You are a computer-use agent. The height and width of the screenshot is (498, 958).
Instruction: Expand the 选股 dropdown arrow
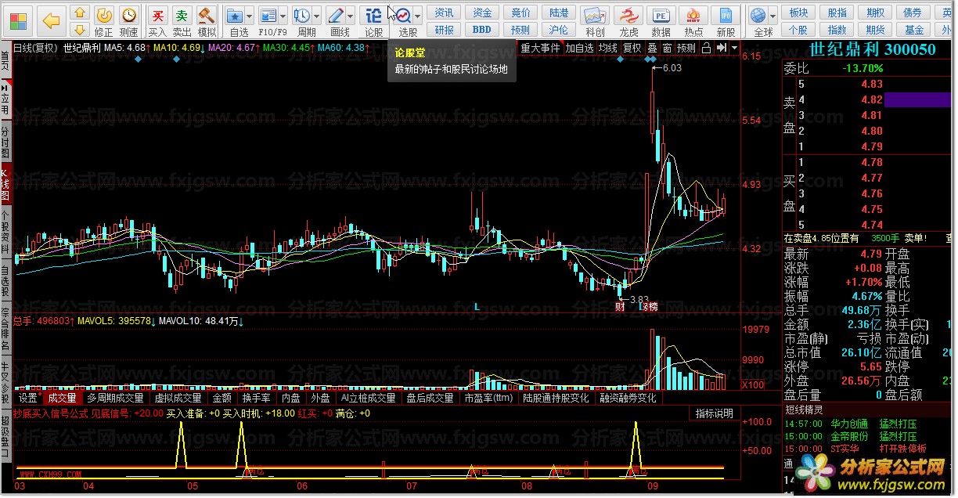pyautogui.click(x=418, y=16)
